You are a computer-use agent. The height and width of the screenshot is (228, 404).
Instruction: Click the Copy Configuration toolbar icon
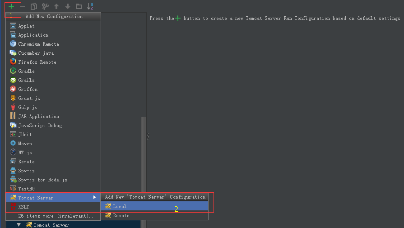pyautogui.click(x=34, y=6)
